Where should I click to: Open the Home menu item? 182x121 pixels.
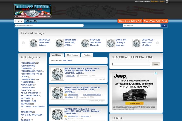click(19, 21)
